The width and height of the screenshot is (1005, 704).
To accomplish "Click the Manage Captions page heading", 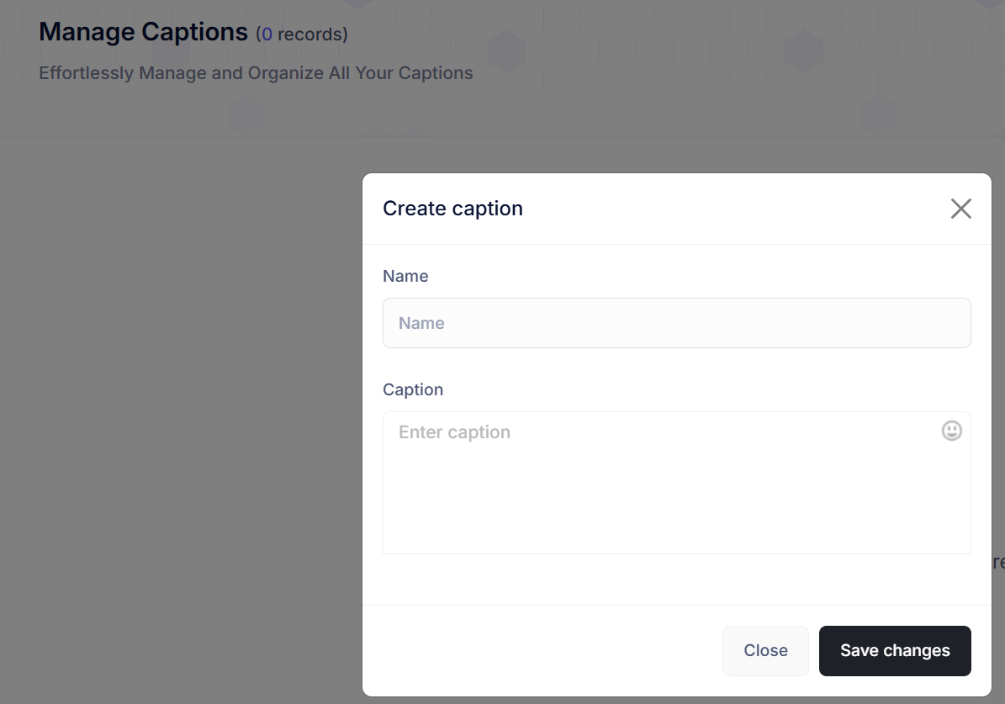I will (144, 32).
